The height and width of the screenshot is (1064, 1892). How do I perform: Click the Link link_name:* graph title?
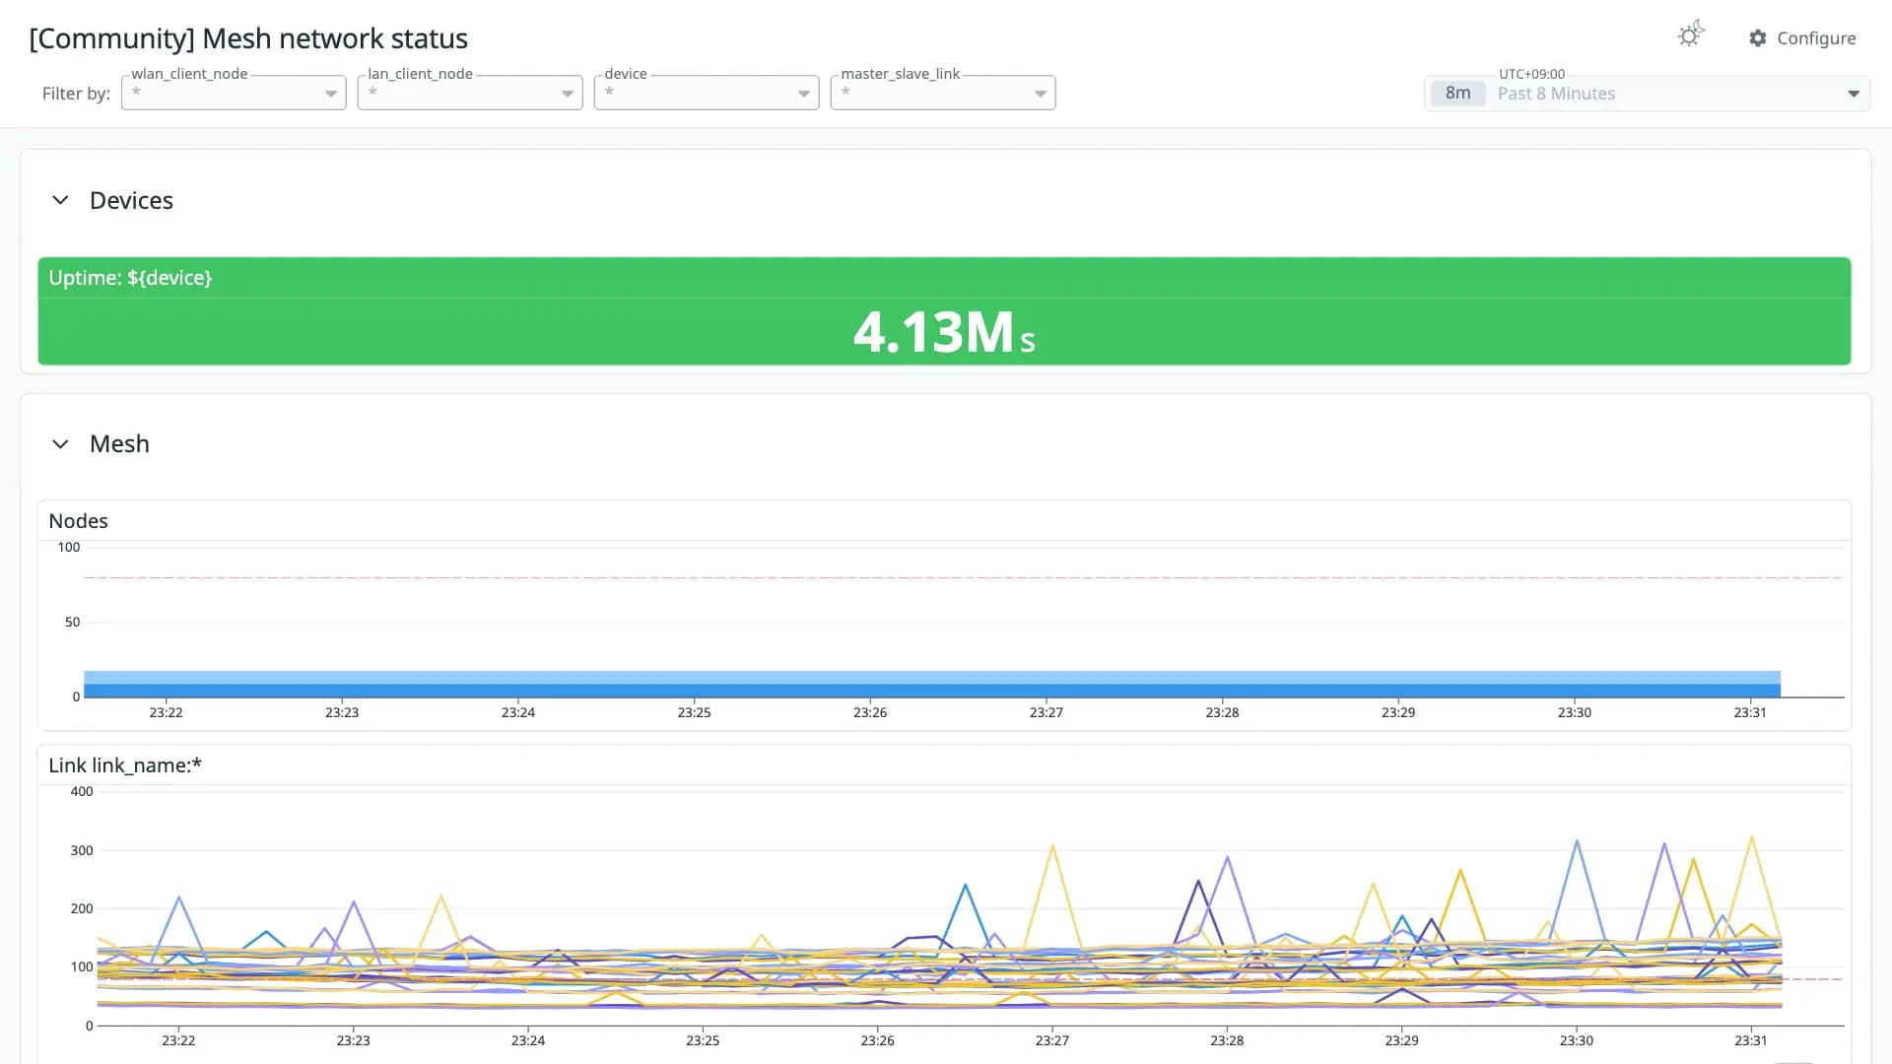click(125, 765)
